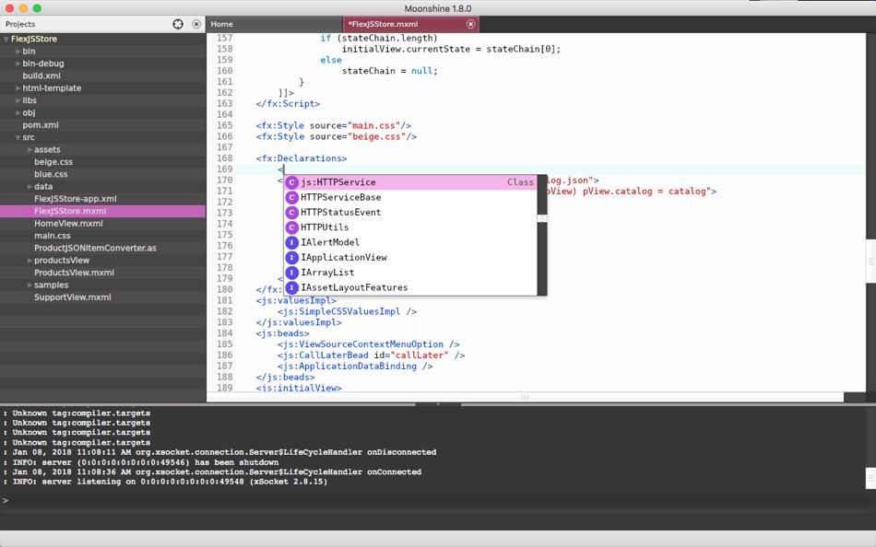Click the 'has been shutdown' console line
This screenshot has width=876, height=547.
pyautogui.click(x=141, y=462)
